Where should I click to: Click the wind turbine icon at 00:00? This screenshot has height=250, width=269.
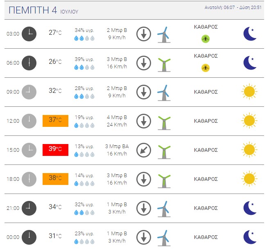(x=163, y=237)
